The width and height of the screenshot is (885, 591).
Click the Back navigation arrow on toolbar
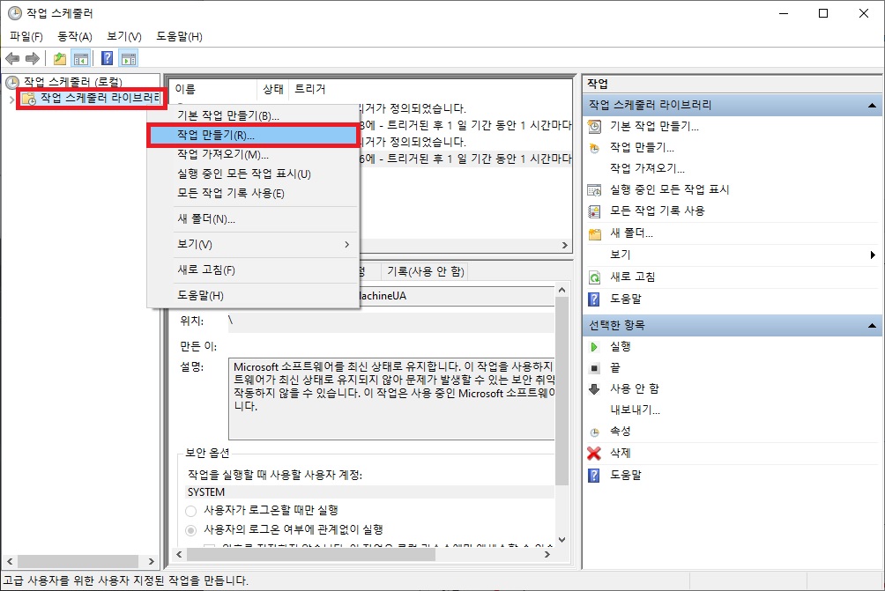click(12, 58)
